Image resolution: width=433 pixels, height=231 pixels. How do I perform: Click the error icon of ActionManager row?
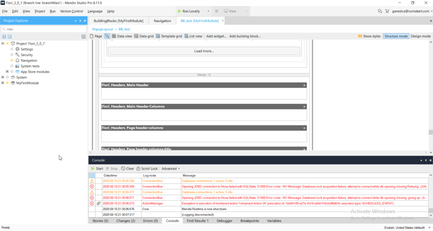pos(92,204)
